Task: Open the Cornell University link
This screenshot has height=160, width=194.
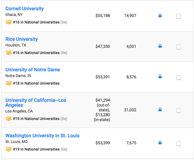Action: (x=25, y=9)
